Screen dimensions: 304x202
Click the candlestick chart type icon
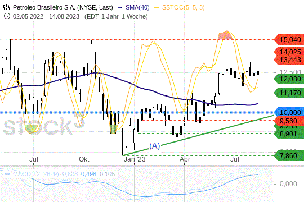[x=6, y=7]
